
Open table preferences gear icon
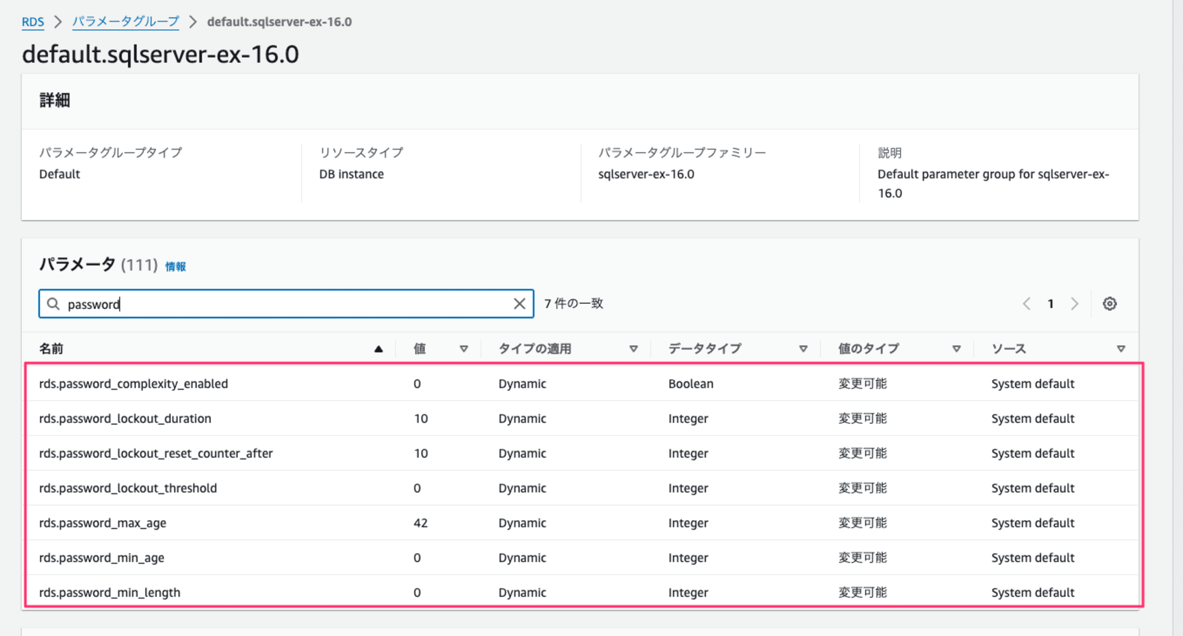coord(1110,304)
